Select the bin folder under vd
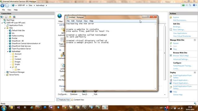This screenshot has width=198, height=111. [19, 70]
